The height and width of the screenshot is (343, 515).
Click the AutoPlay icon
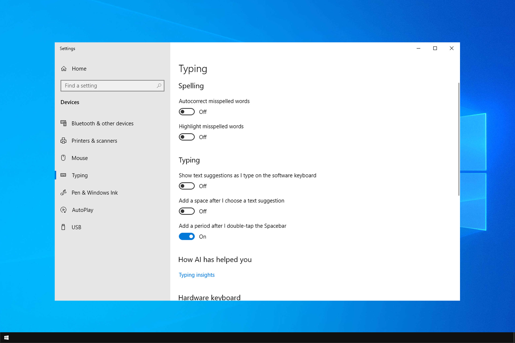64,210
